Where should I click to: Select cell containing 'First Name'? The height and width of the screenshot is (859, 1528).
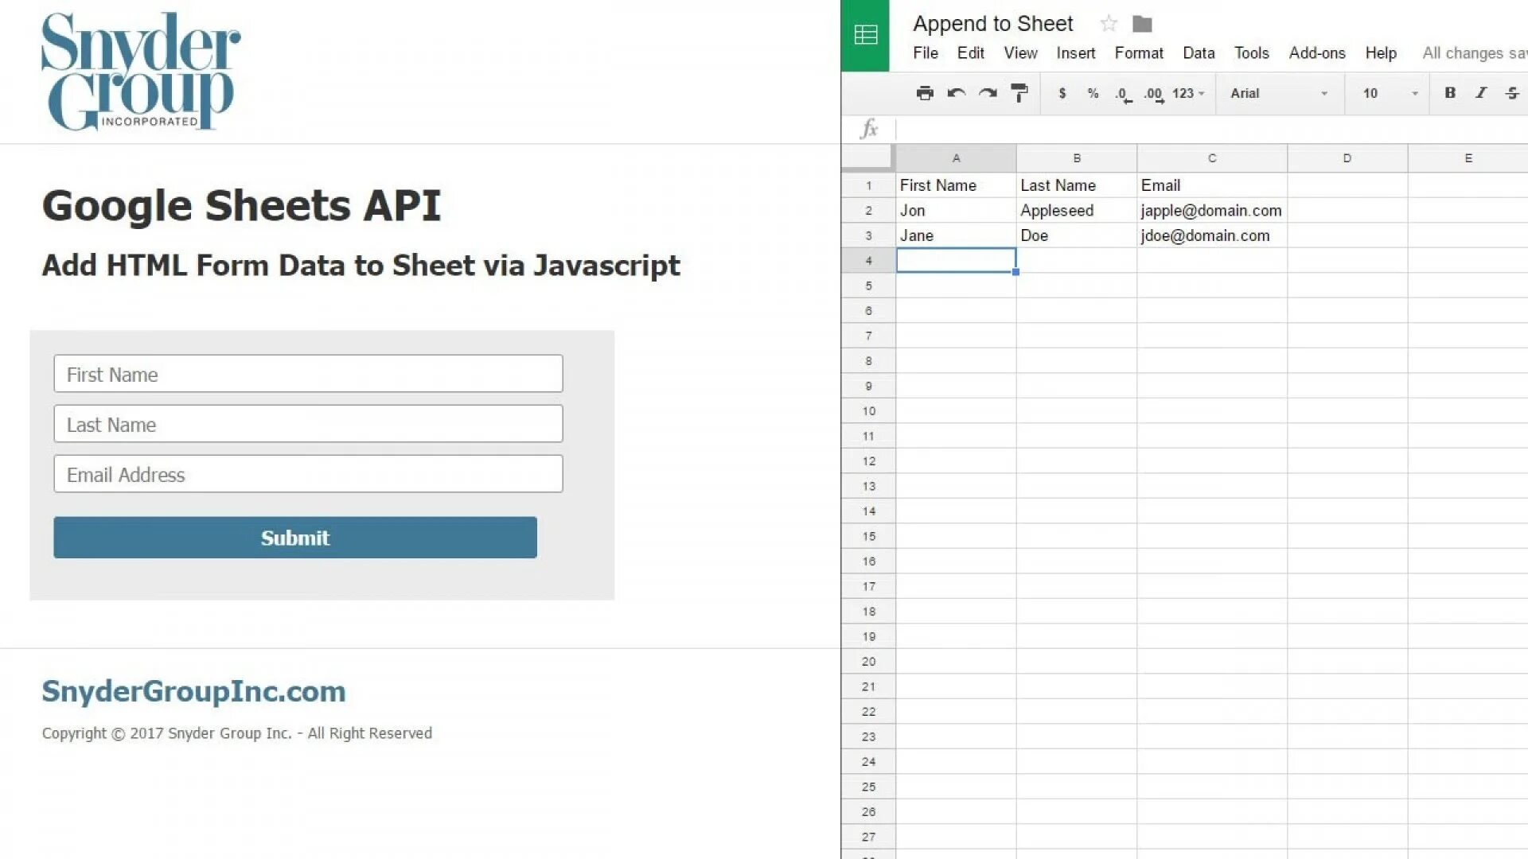tap(956, 185)
